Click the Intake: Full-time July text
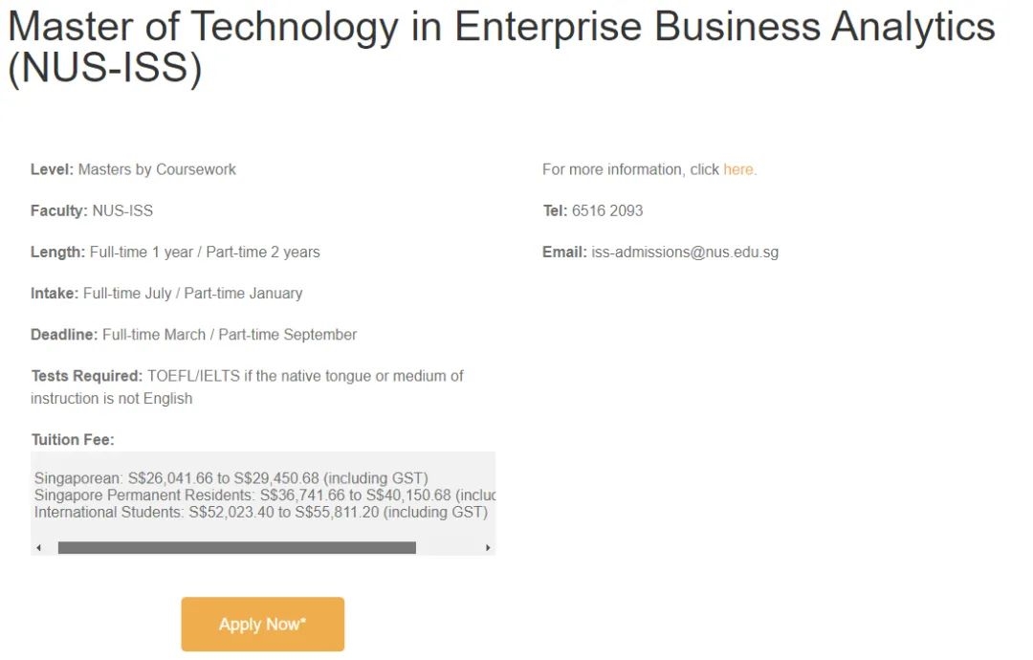Image resolution: width=1033 pixels, height=660 pixels. [x=166, y=294]
